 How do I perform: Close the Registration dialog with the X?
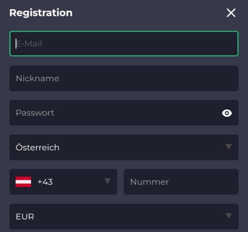231,13
